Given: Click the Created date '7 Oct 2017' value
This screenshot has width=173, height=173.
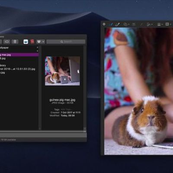Looking at the screenshot, I should point(70,112).
